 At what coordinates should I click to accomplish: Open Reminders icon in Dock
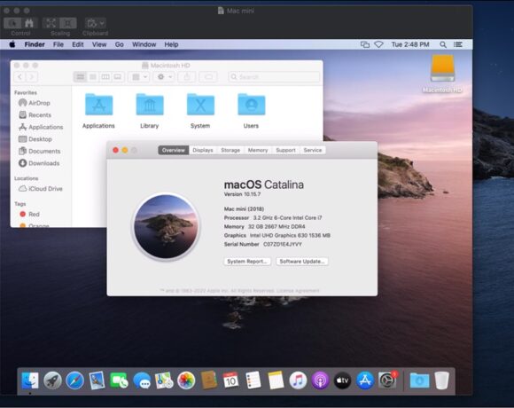[x=253, y=381]
